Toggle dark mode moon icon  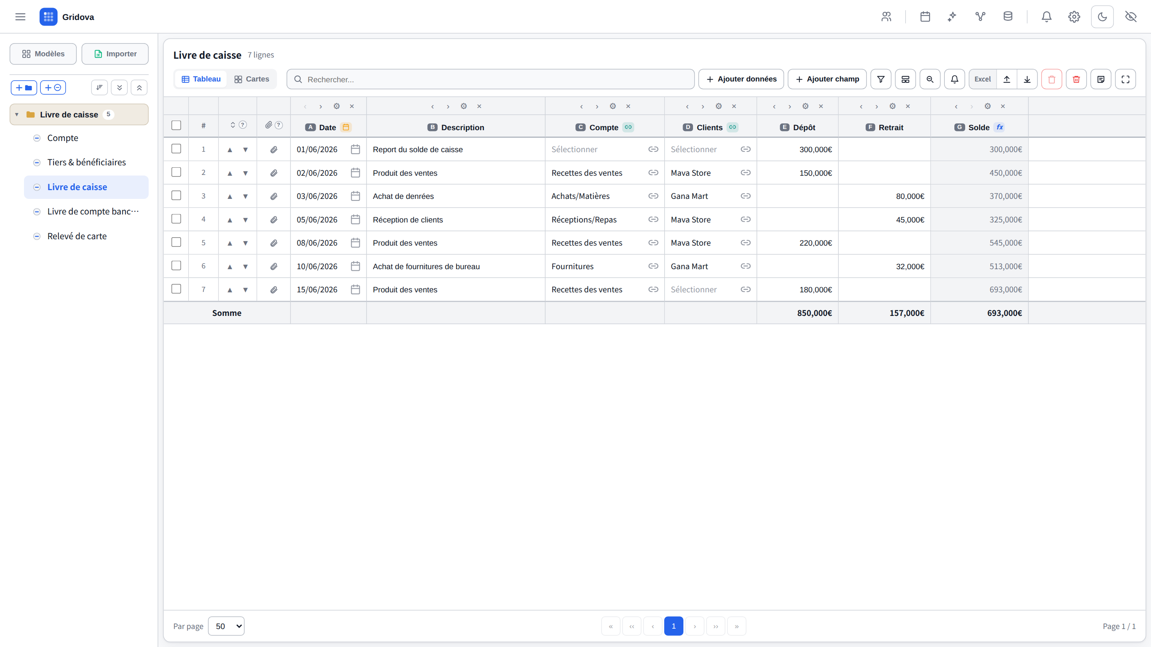pos(1102,17)
